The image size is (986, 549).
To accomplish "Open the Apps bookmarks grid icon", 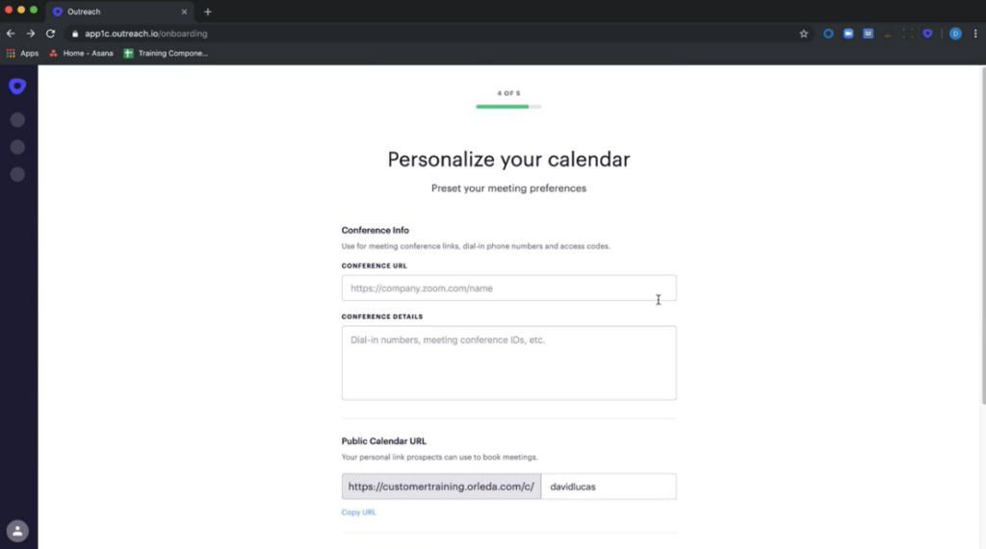I will (x=11, y=54).
